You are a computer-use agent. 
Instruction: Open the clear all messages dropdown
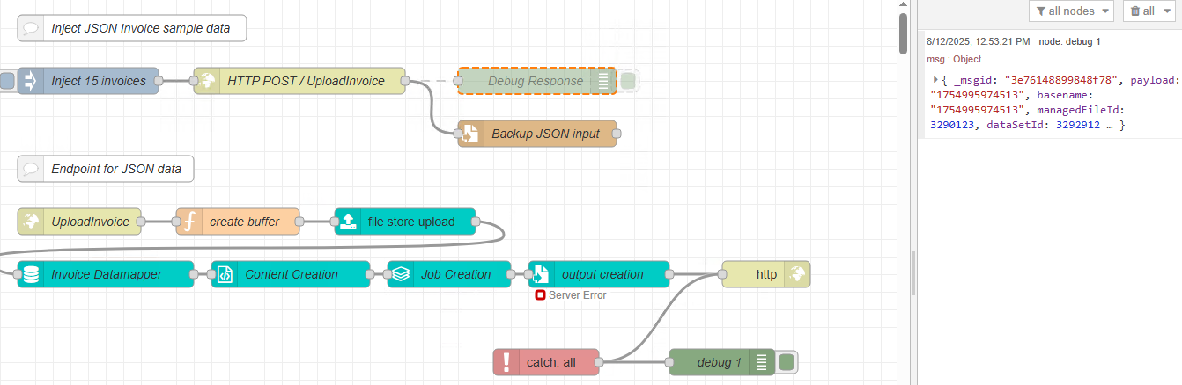1149,11
